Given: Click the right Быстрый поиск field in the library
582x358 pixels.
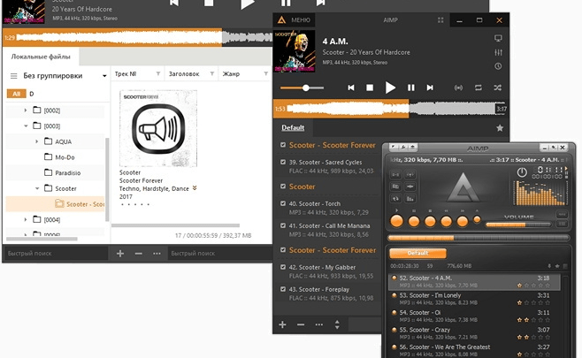Looking at the screenshot, I should [x=220, y=254].
